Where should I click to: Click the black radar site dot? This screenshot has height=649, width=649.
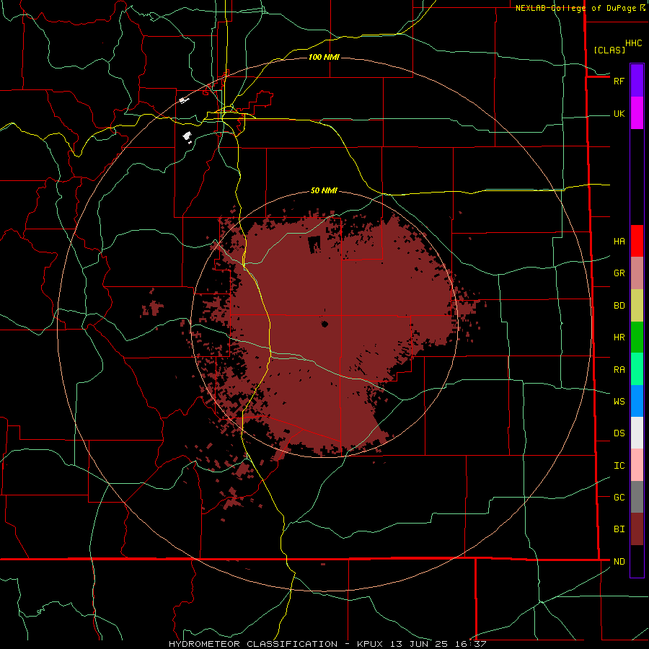tap(324, 324)
